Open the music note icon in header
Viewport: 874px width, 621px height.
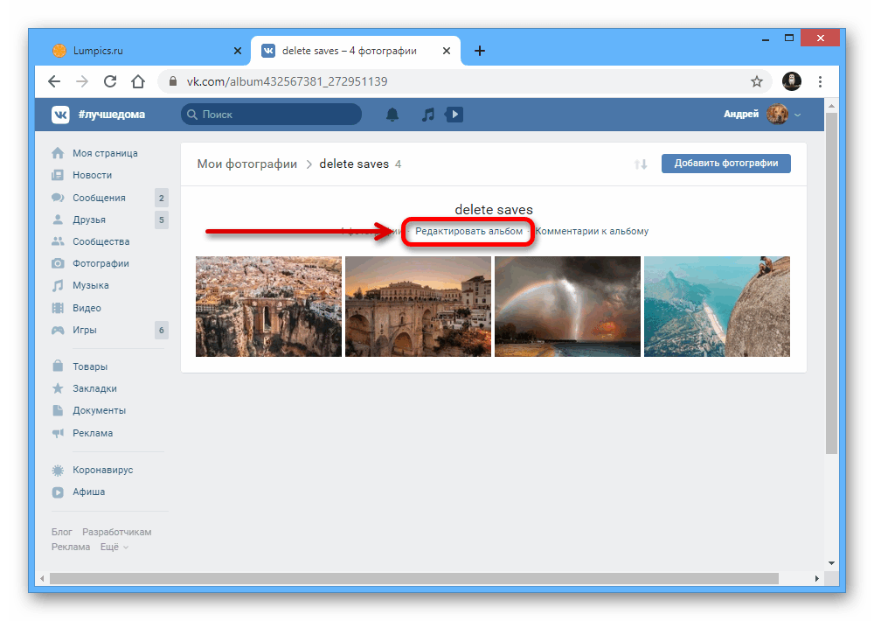(427, 115)
